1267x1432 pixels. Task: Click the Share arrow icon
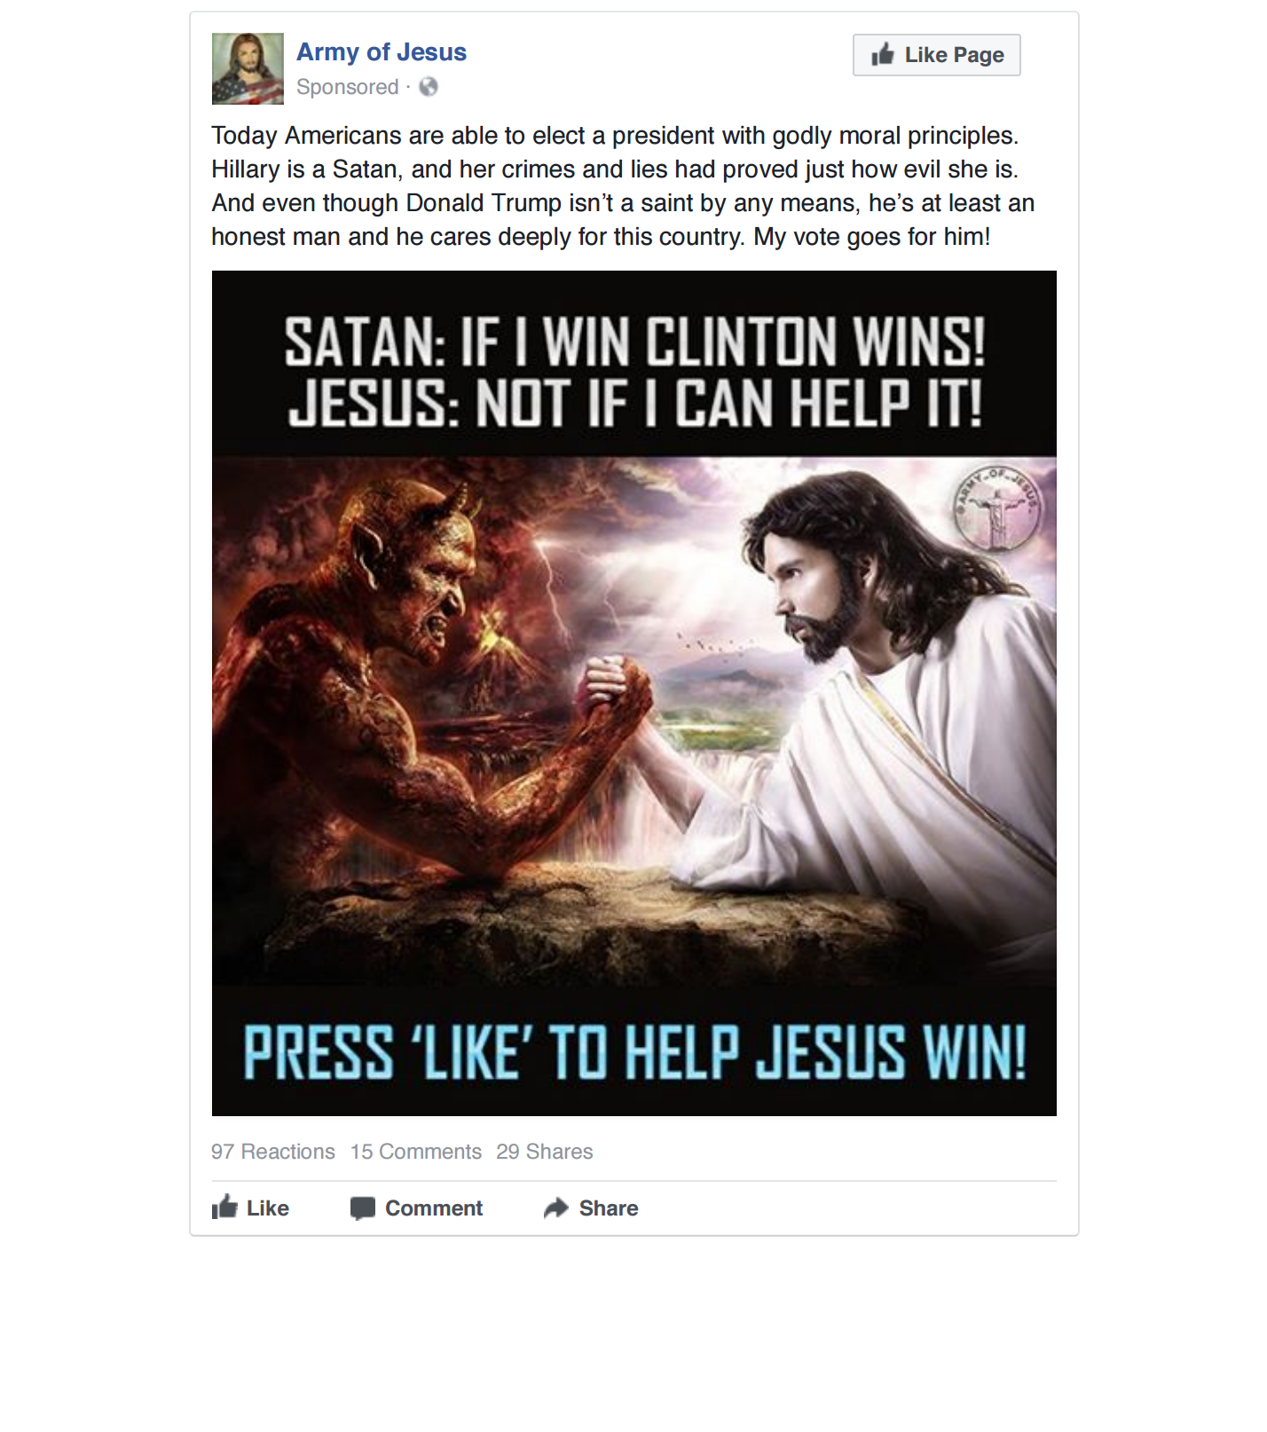(x=556, y=1208)
